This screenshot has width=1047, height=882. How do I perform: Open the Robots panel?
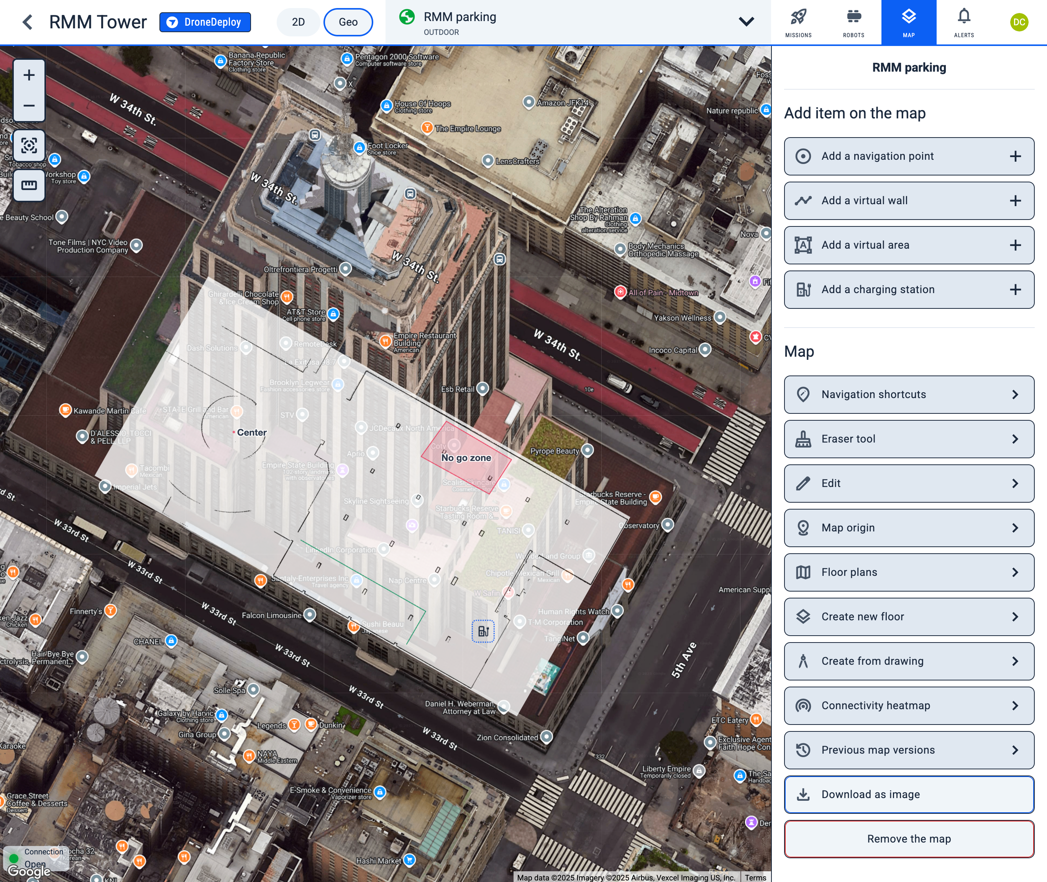tap(853, 22)
